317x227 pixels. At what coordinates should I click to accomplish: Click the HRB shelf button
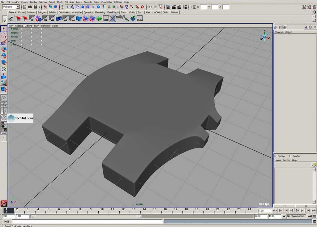tap(106, 19)
